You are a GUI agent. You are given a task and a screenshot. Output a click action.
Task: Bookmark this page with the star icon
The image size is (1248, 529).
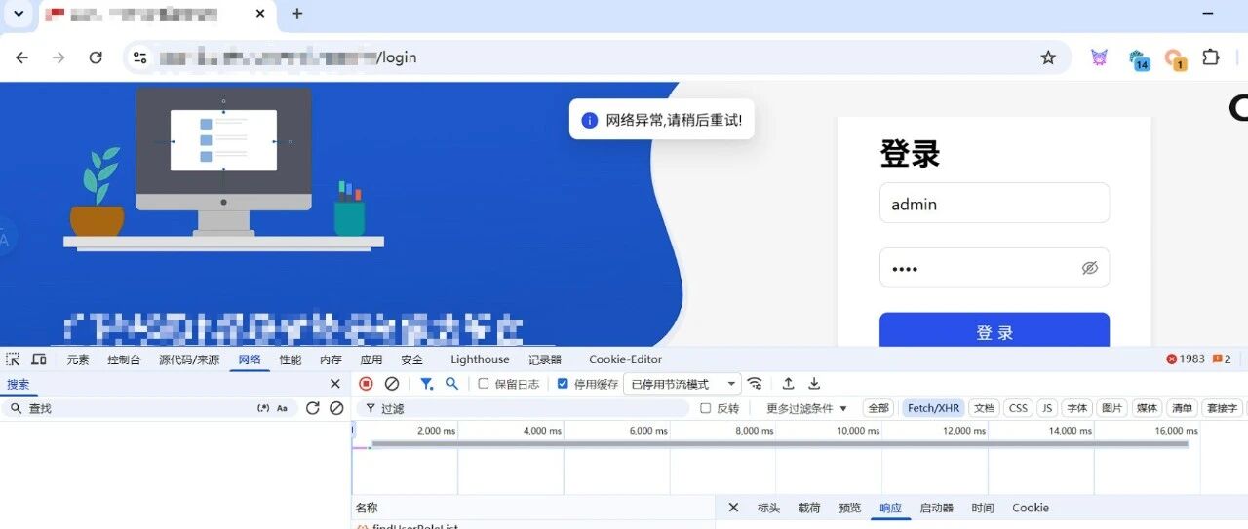point(1048,57)
